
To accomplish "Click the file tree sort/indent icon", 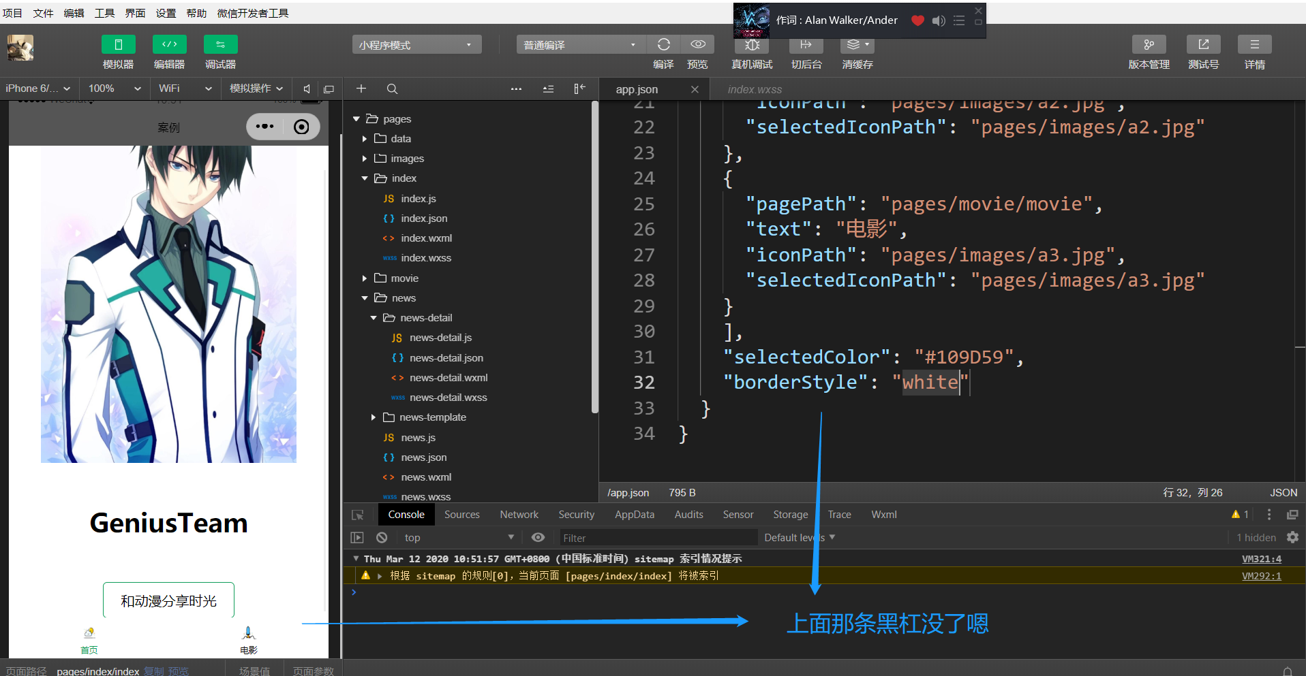I will 548,88.
